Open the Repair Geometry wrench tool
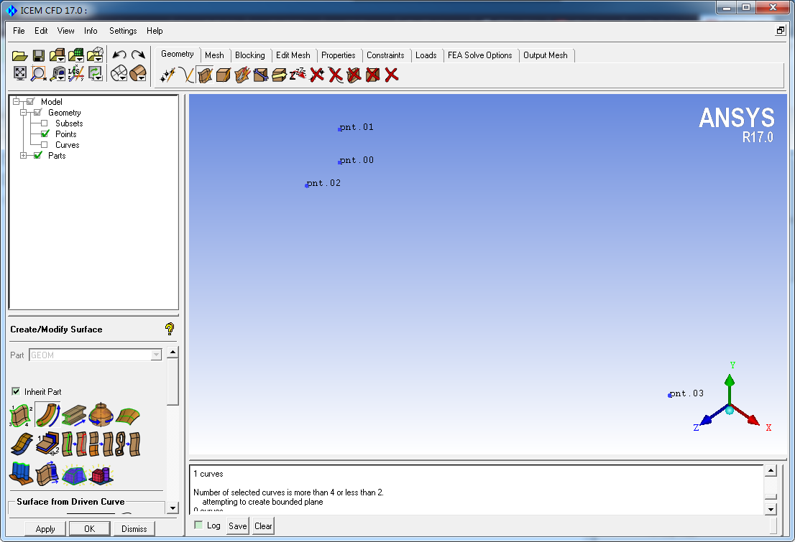This screenshot has width=795, height=542. pos(261,75)
